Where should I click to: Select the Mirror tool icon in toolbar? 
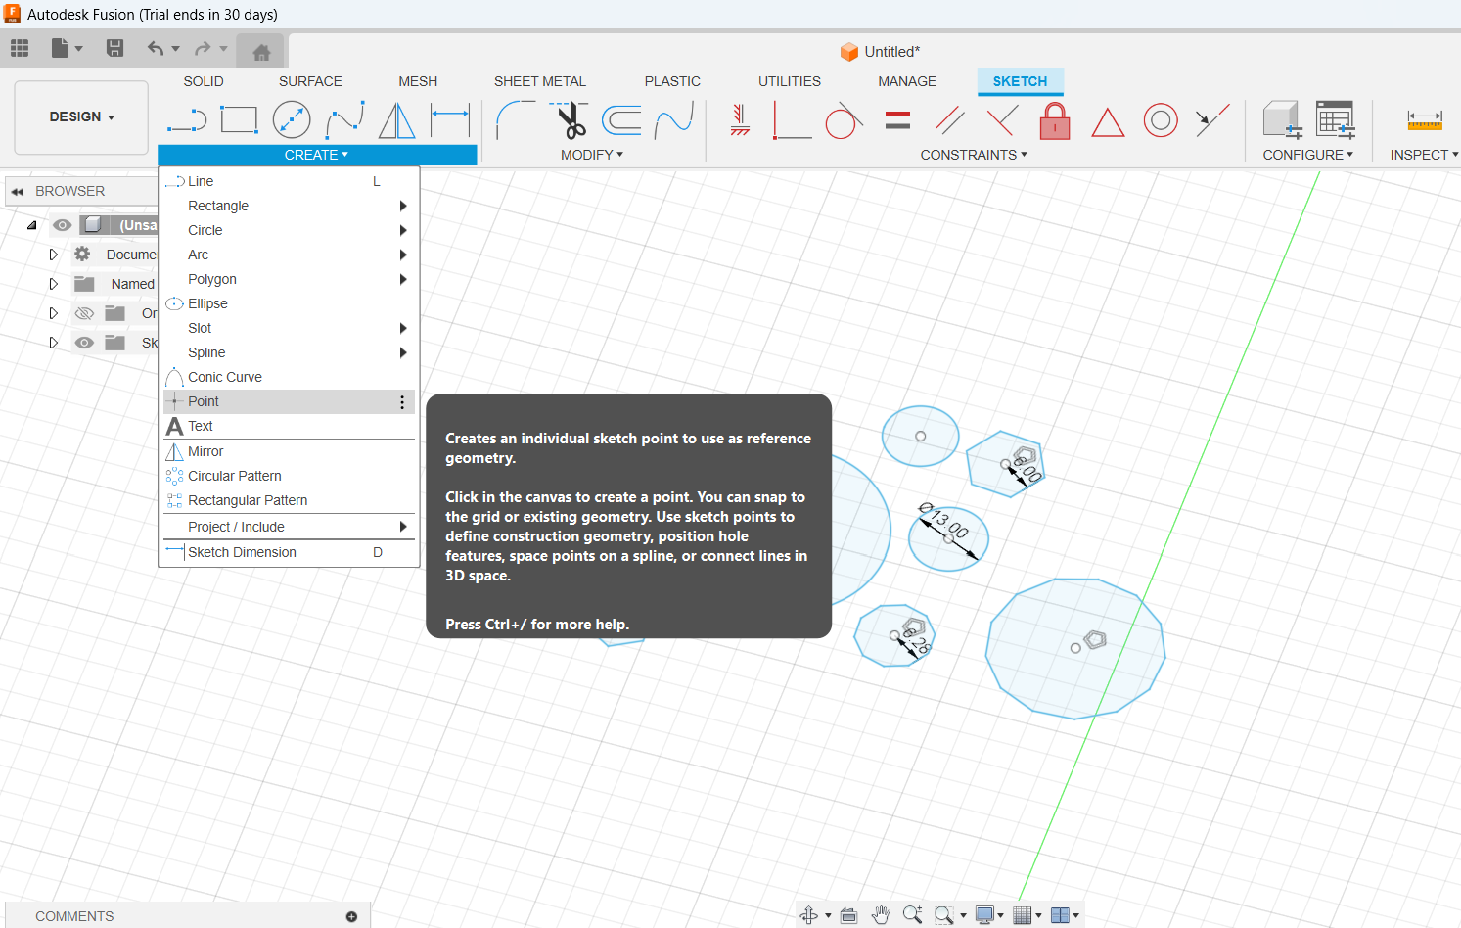coord(396,120)
